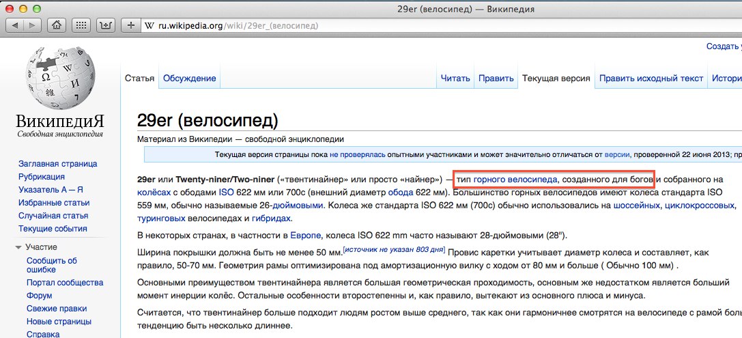Open the Форум sidebar link
Image resolution: width=742 pixels, height=338 pixels.
(x=40, y=296)
